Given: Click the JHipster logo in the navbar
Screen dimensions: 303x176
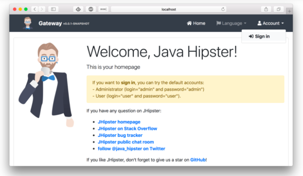Looking at the screenshot, I should tap(28, 23).
